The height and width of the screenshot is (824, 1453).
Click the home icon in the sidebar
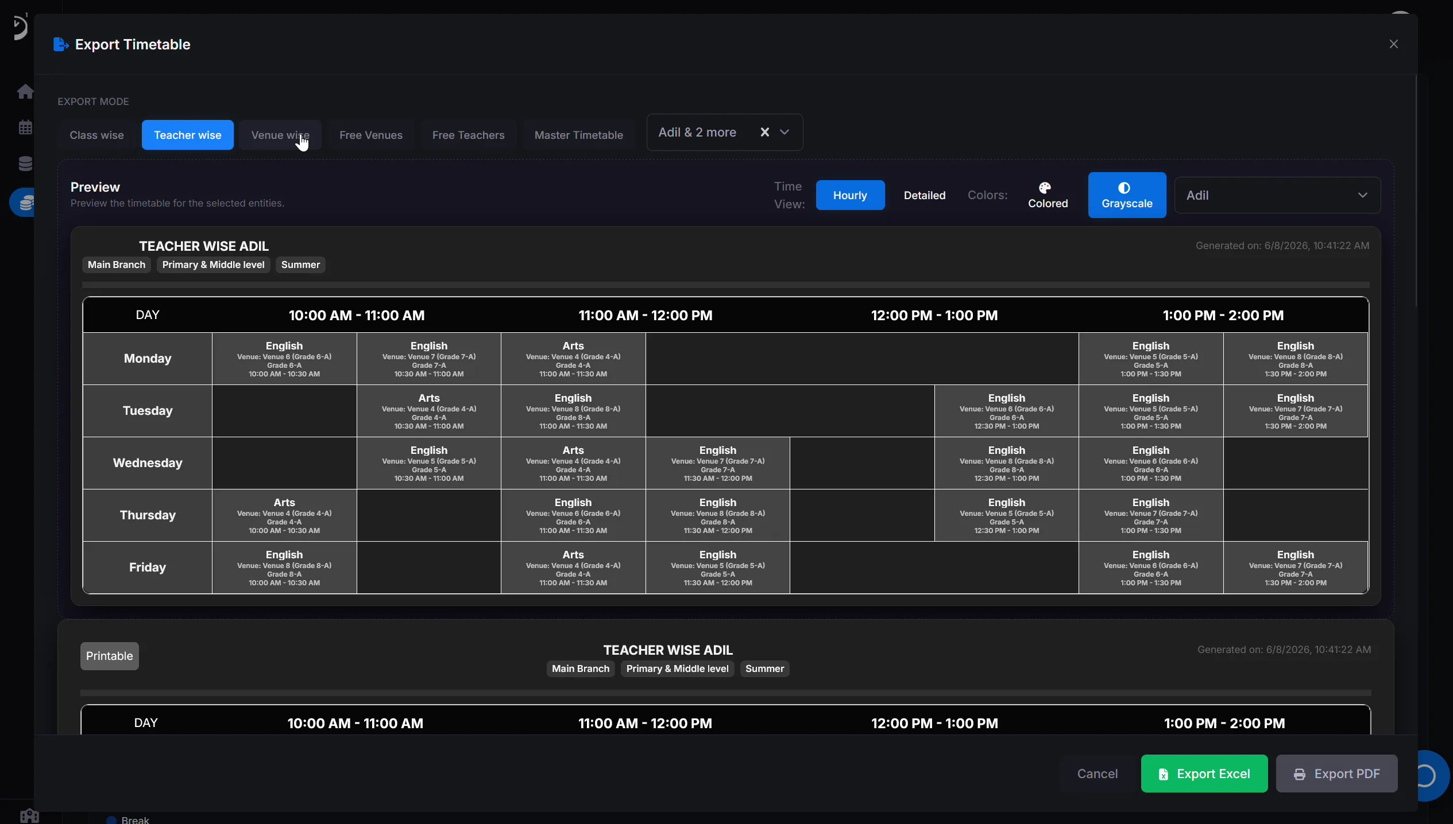click(x=25, y=91)
